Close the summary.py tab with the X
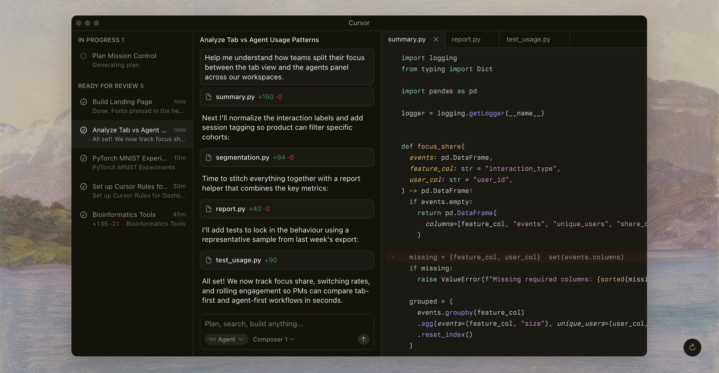This screenshot has width=719, height=373. (436, 39)
